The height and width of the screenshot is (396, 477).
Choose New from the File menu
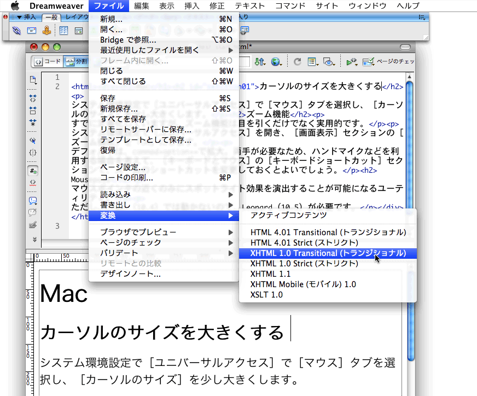(164, 19)
